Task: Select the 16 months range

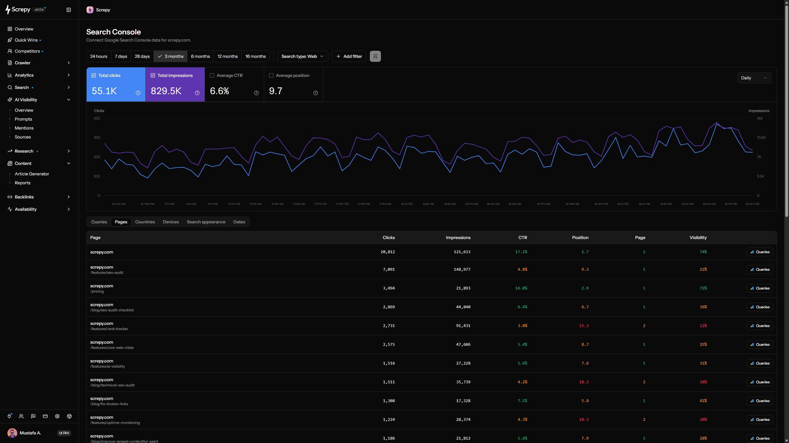Action: click(256, 56)
